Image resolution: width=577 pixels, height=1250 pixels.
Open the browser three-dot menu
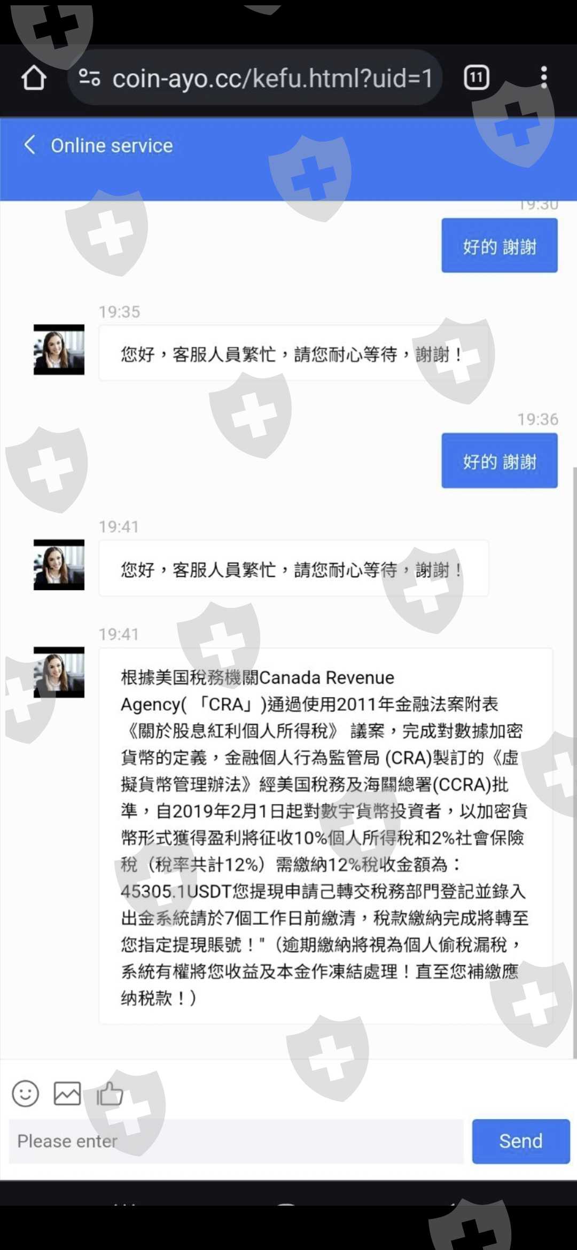tap(543, 78)
